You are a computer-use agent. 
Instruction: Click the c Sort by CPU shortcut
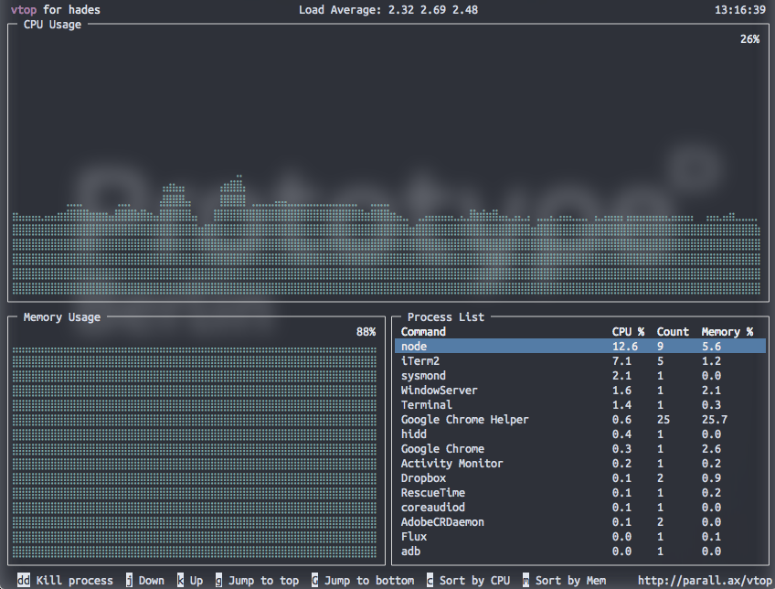coord(468,581)
